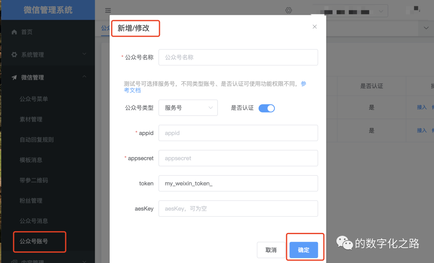The image size is (434, 263).
Task: Open 带参二维码 in the sidebar
Action: 34,180
